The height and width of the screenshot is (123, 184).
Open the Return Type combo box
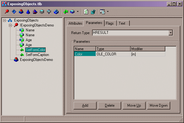pyautogui.click(x=171, y=33)
